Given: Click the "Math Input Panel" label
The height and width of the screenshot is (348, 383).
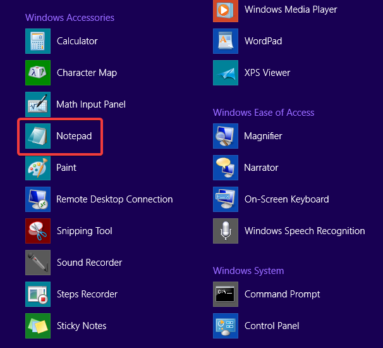Looking at the screenshot, I should (91, 104).
